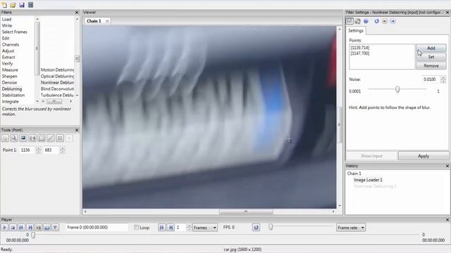The image size is (451, 253).
Task: Click the Point 1 Y field showing 683
Action: [51, 150]
